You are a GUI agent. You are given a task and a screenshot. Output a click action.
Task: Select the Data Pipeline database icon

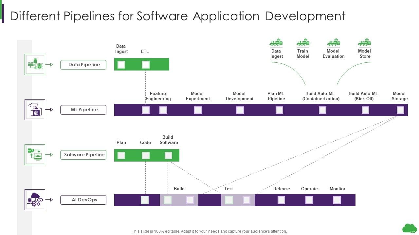coord(35,64)
